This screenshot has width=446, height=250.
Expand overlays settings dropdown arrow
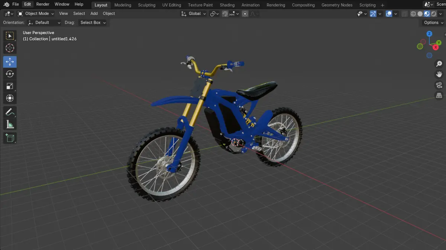(x=396, y=14)
